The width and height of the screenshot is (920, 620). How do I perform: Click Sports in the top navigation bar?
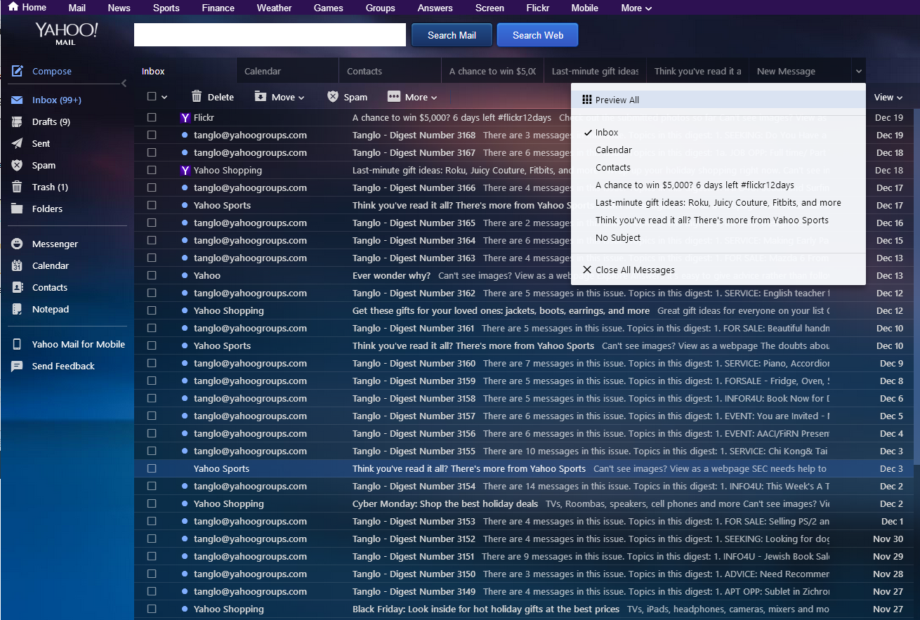point(166,8)
